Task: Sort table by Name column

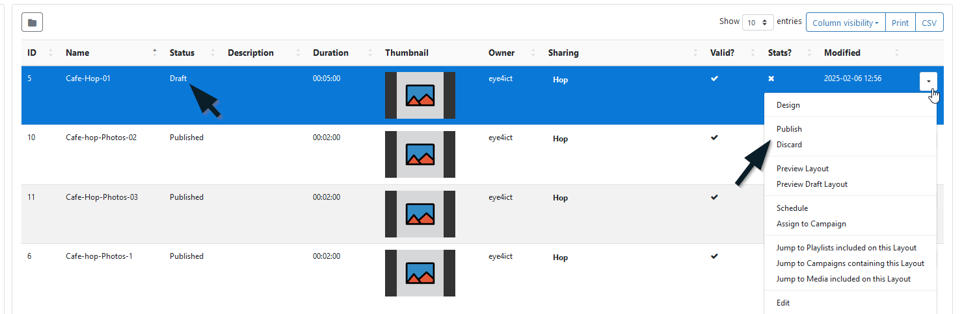Action: click(112, 53)
